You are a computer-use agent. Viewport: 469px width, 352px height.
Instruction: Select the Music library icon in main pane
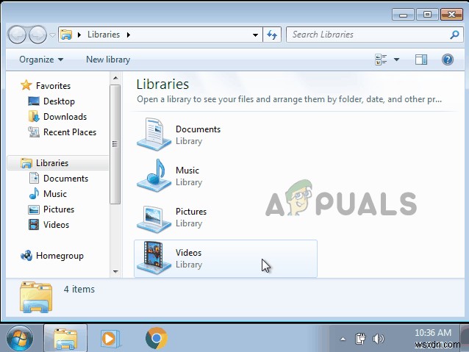pos(154,176)
